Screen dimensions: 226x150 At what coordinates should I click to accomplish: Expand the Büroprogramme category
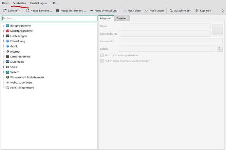3,25
